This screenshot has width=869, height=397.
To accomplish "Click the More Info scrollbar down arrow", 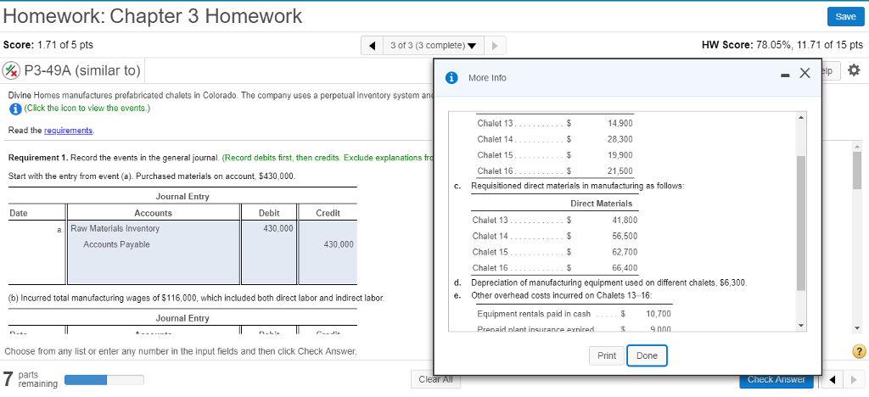I will [x=801, y=326].
